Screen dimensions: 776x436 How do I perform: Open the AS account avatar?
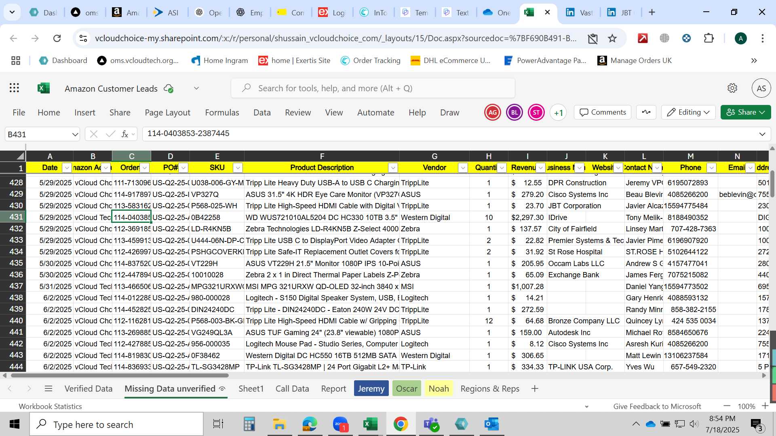761,88
